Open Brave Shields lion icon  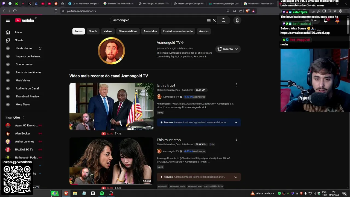pyautogui.click(x=247, y=11)
